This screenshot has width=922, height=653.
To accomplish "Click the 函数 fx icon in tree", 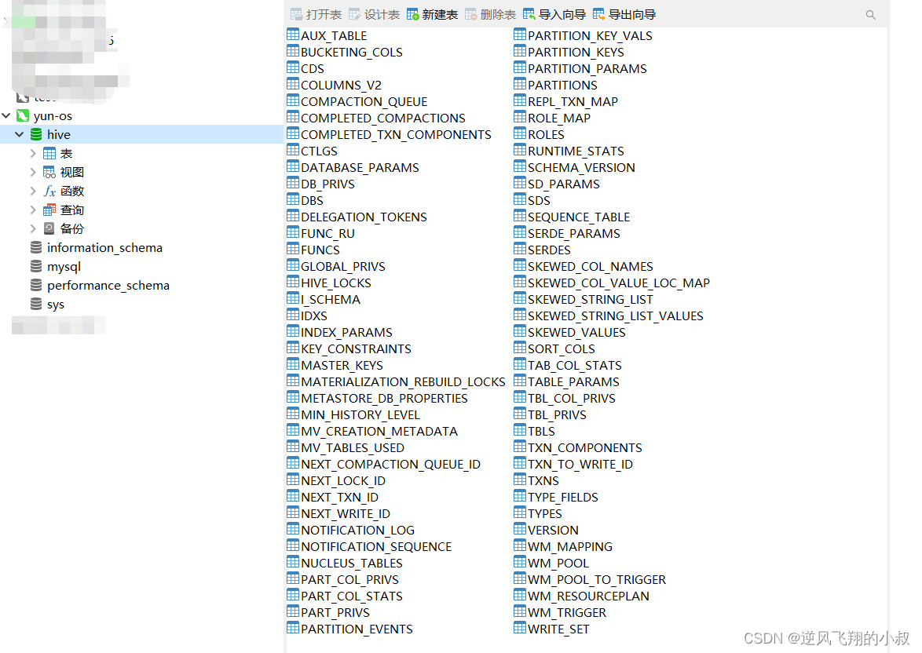I will pos(49,191).
